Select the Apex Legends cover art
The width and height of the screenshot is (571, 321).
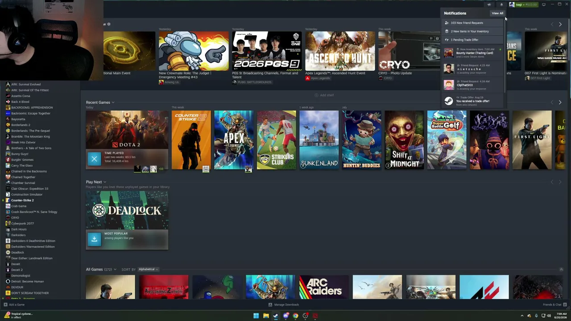click(234, 140)
